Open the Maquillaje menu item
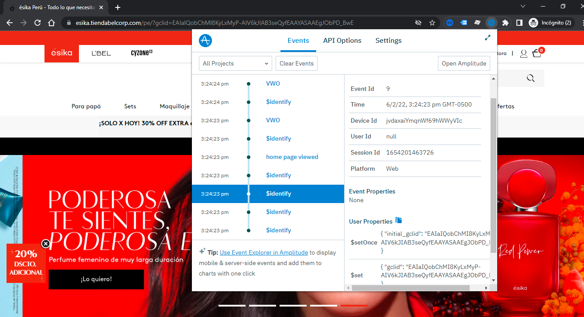Image resolution: width=584 pixels, height=317 pixels. click(x=174, y=106)
